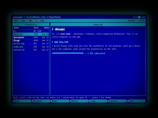Click the 88% caffeinated progress bar
Image resolution: width=158 pixels, height=118 pixels.
tap(78, 53)
